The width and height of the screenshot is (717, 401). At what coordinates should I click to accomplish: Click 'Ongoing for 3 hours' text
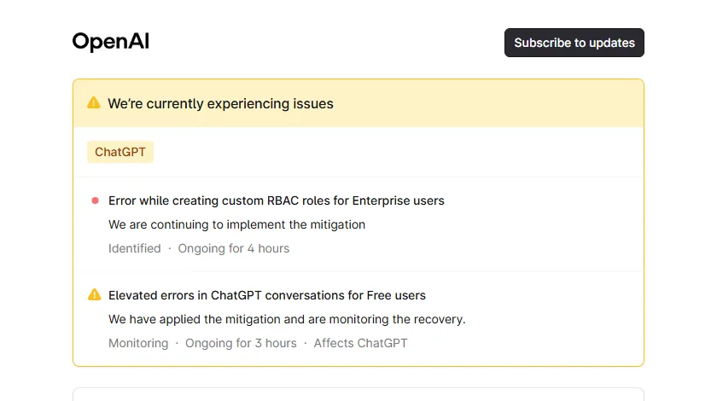tap(241, 343)
